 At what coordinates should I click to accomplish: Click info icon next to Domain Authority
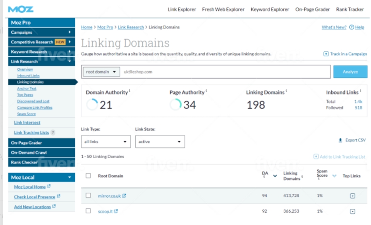pyautogui.click(x=130, y=90)
